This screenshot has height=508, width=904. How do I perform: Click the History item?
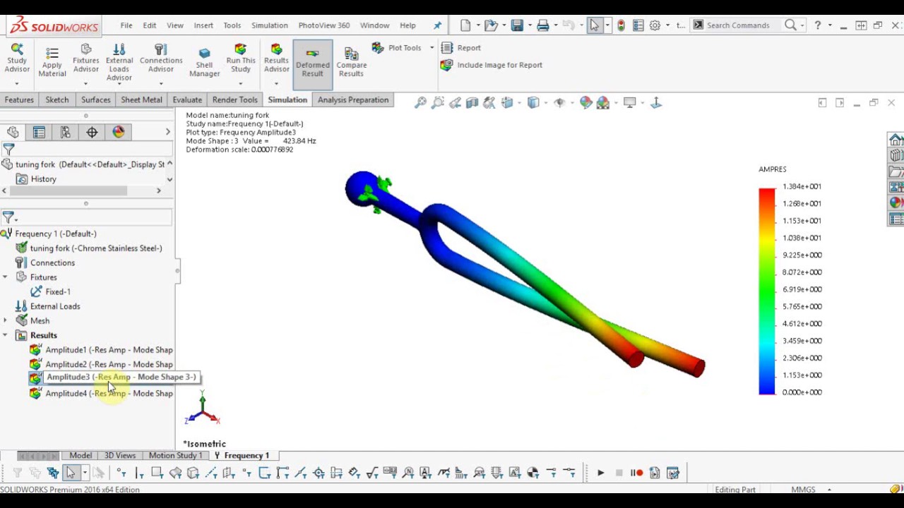(36, 179)
